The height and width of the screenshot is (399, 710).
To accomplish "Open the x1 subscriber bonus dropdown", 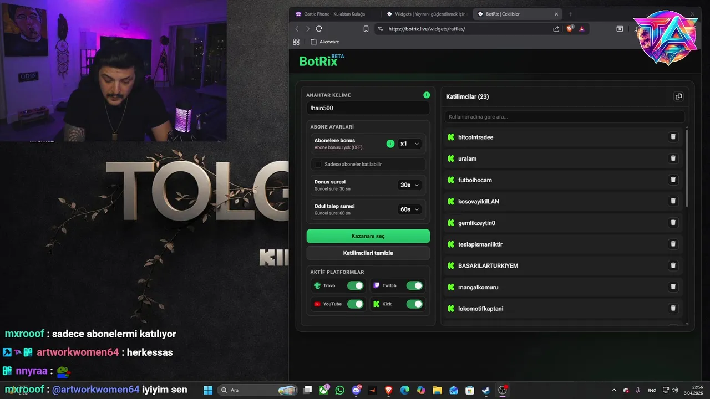I will click(409, 144).
